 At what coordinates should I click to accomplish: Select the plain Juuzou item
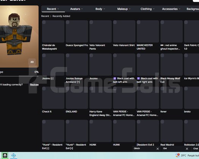tap(100, 64)
